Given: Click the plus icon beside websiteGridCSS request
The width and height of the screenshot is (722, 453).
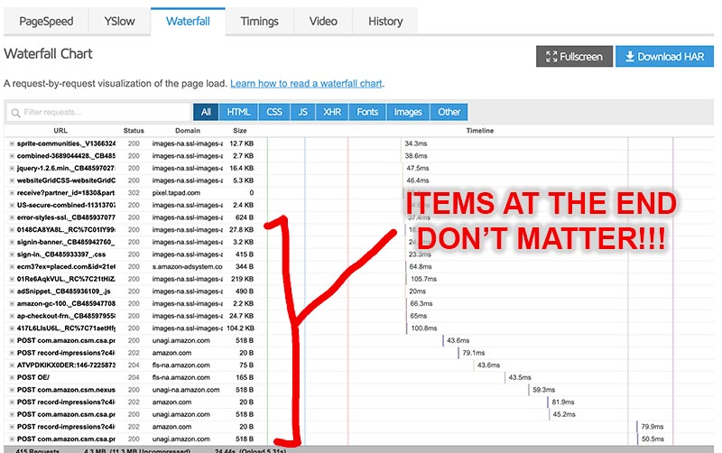Looking at the screenshot, I should coord(12,180).
